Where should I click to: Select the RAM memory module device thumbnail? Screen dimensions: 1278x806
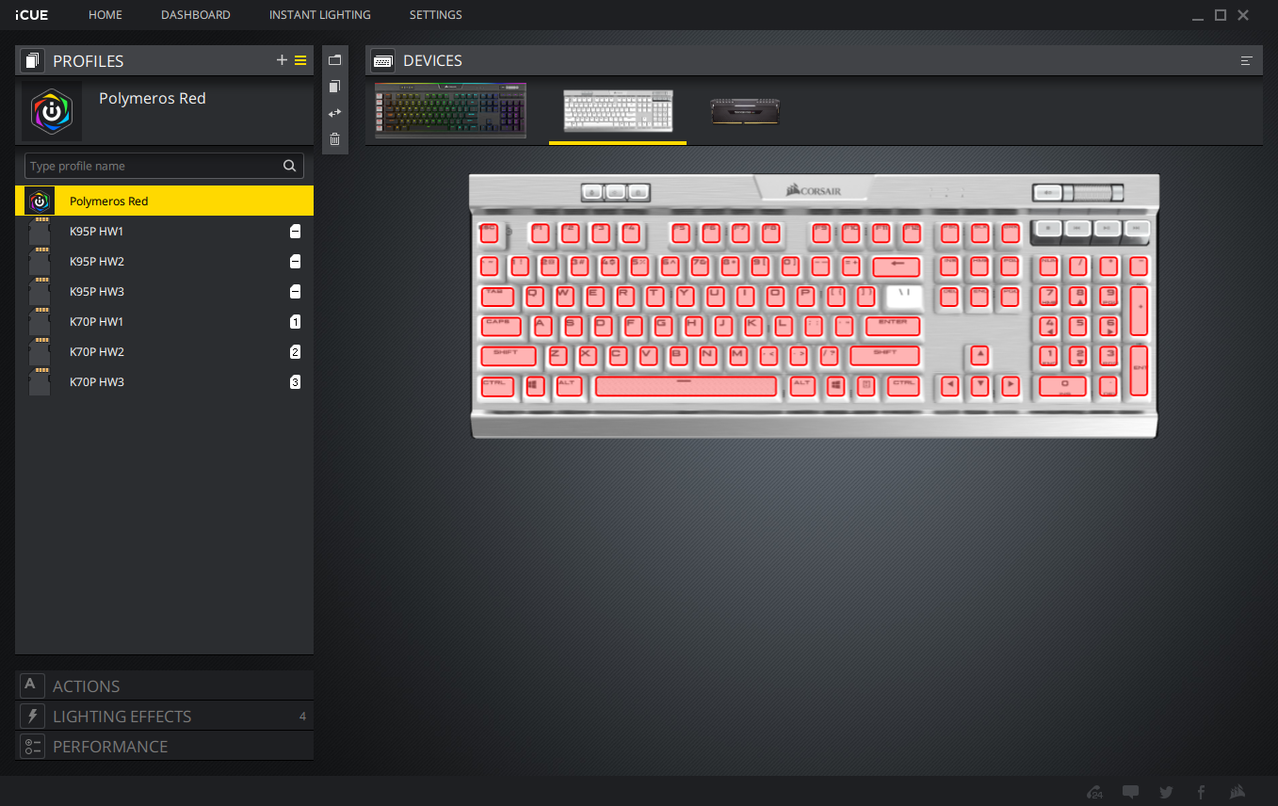coord(745,111)
